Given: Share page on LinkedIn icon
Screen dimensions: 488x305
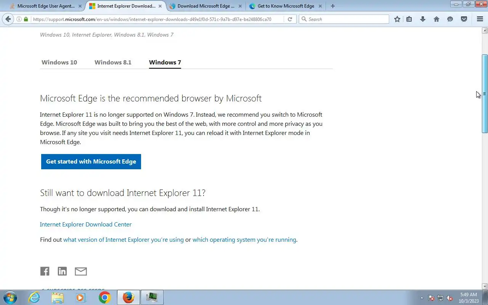Looking at the screenshot, I should 62,271.
